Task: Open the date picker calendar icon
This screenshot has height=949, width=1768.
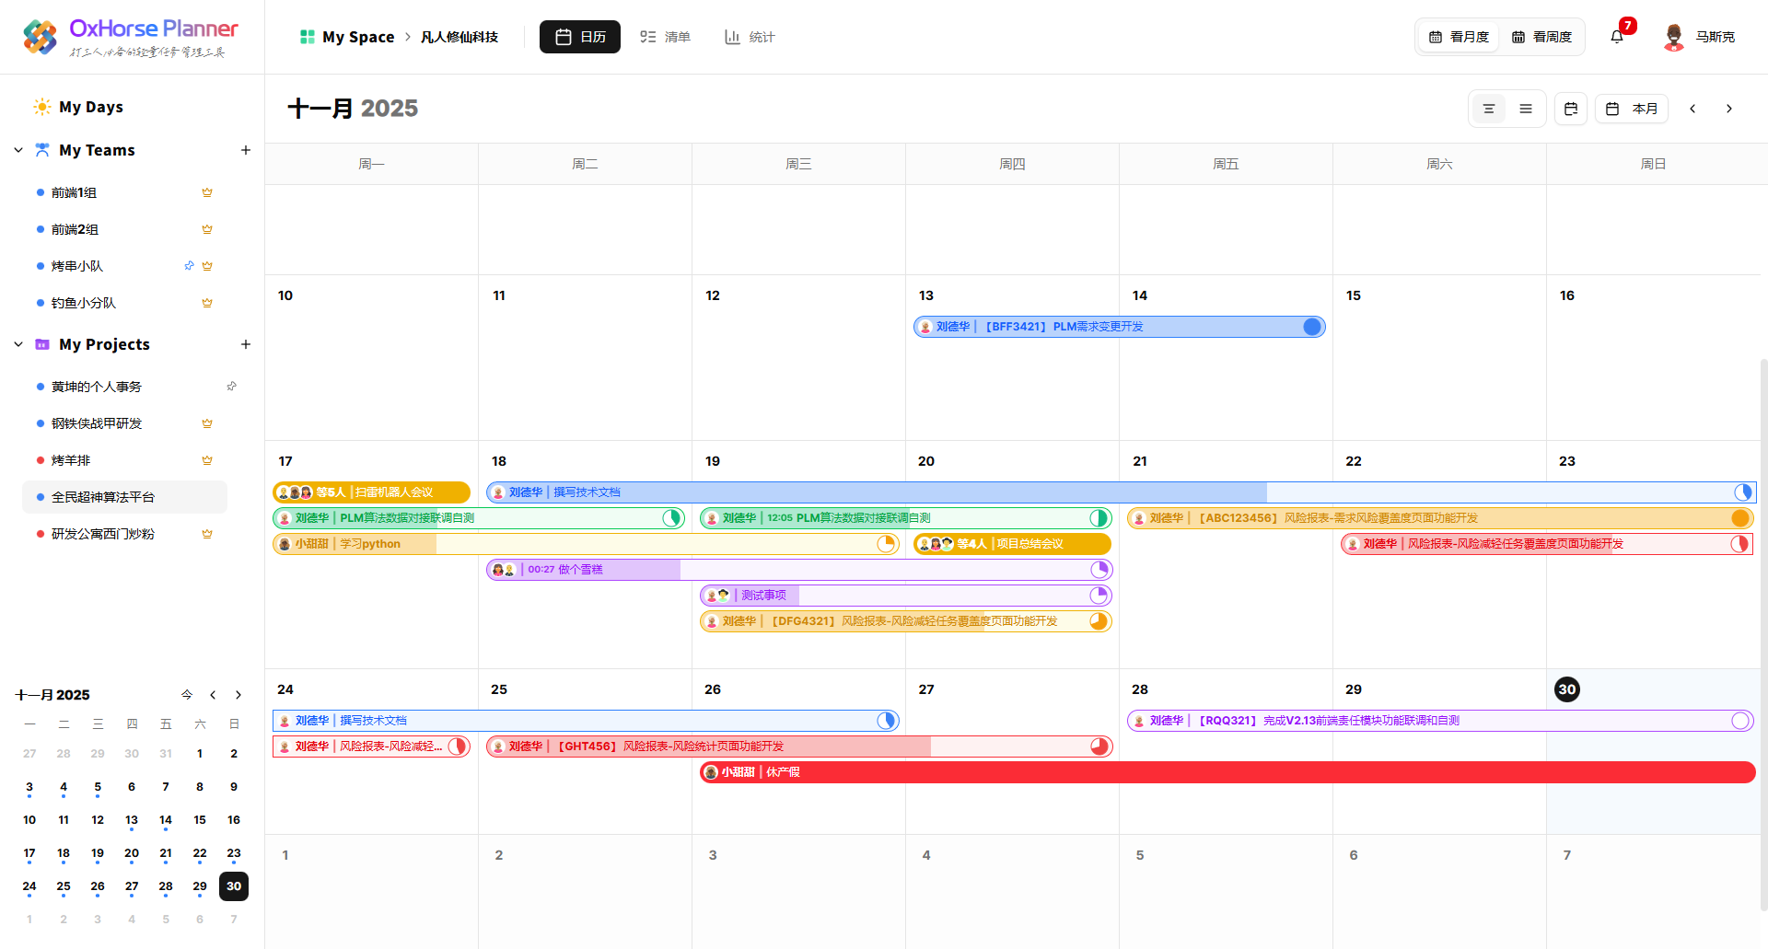Action: (1571, 109)
